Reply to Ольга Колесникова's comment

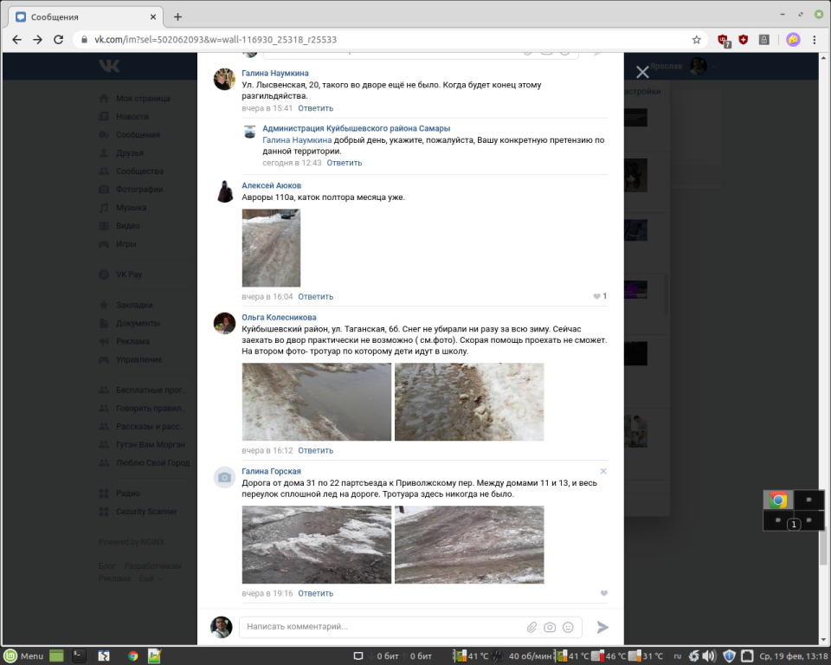point(315,450)
